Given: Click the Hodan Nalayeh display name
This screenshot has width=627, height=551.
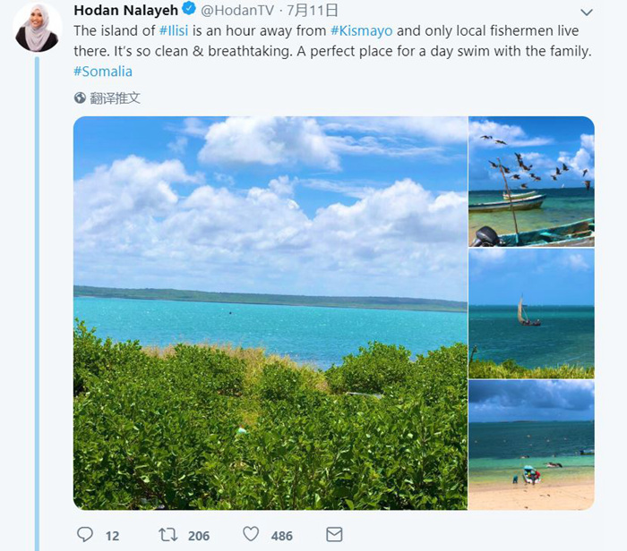Looking at the screenshot, I should pyautogui.click(x=126, y=11).
